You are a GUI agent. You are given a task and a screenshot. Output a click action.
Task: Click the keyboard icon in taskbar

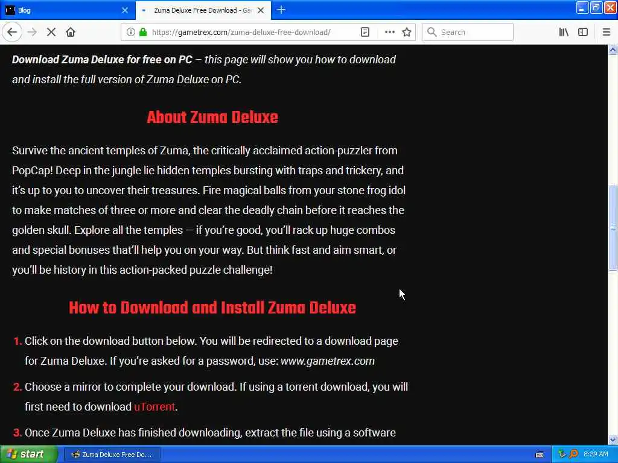[x=540, y=455]
